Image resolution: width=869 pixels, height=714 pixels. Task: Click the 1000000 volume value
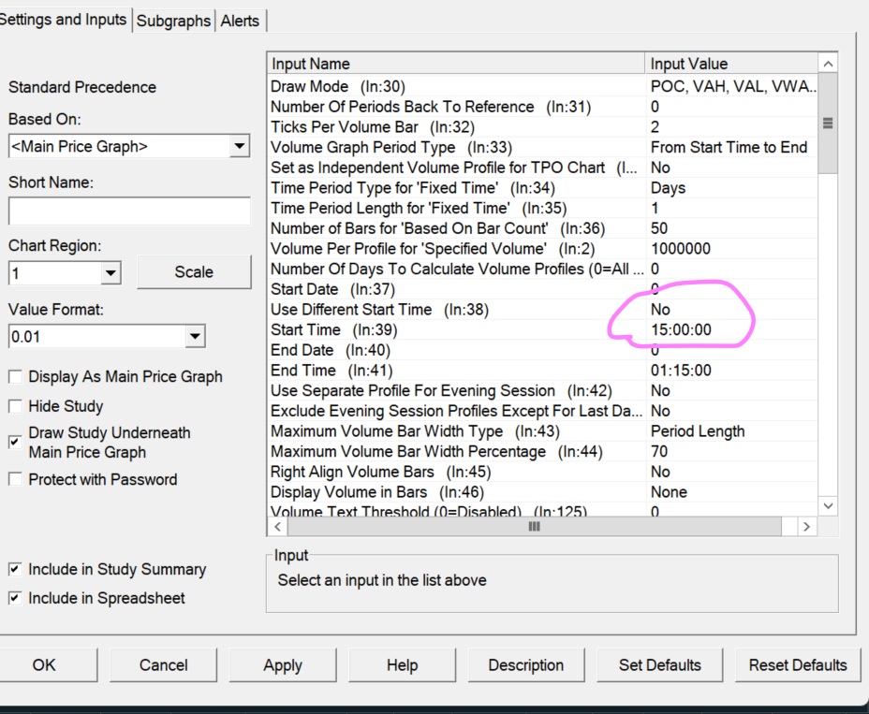681,249
